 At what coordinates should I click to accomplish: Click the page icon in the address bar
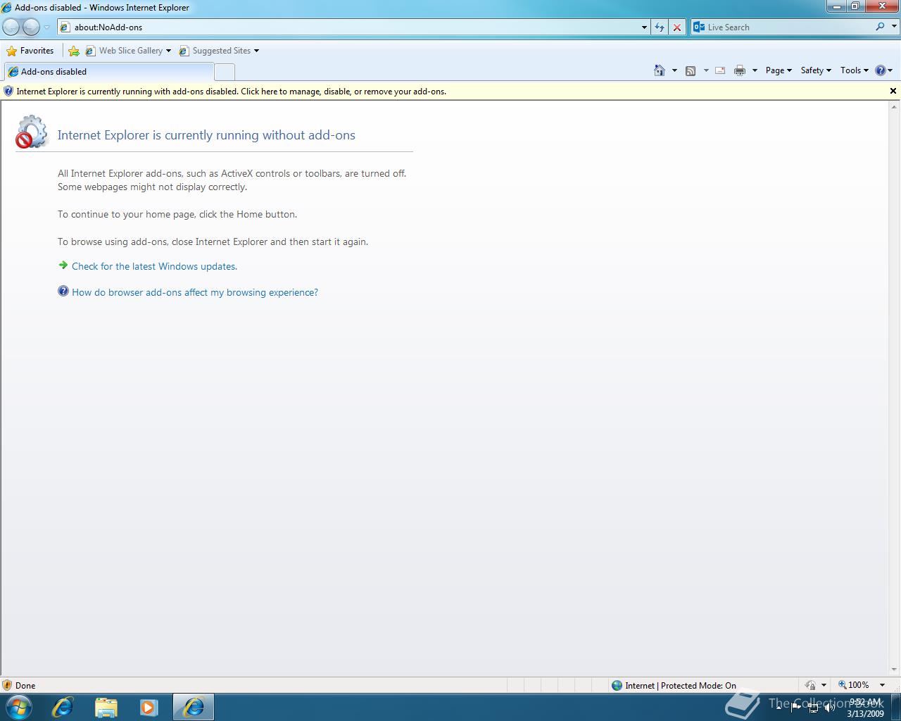coord(65,27)
